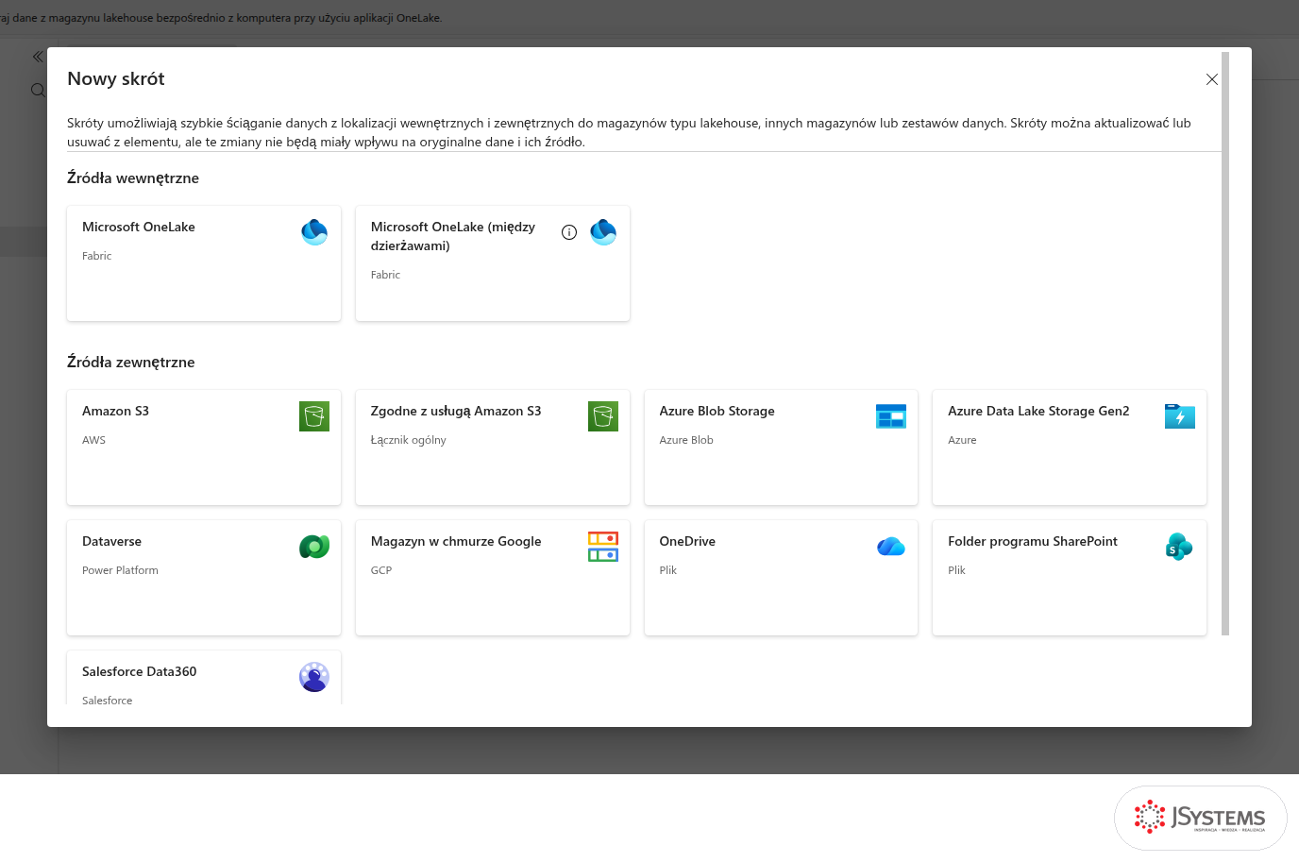Select the Salesforce Data360 card
The height and width of the screenshot is (862, 1299).
(x=204, y=678)
